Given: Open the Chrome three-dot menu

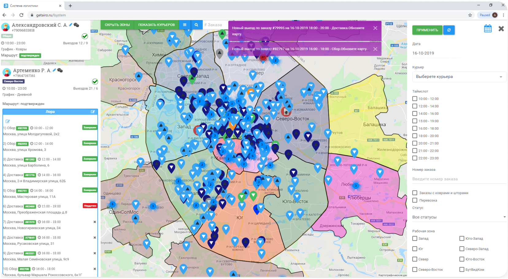Looking at the screenshot, I should pyautogui.click(x=503, y=15).
